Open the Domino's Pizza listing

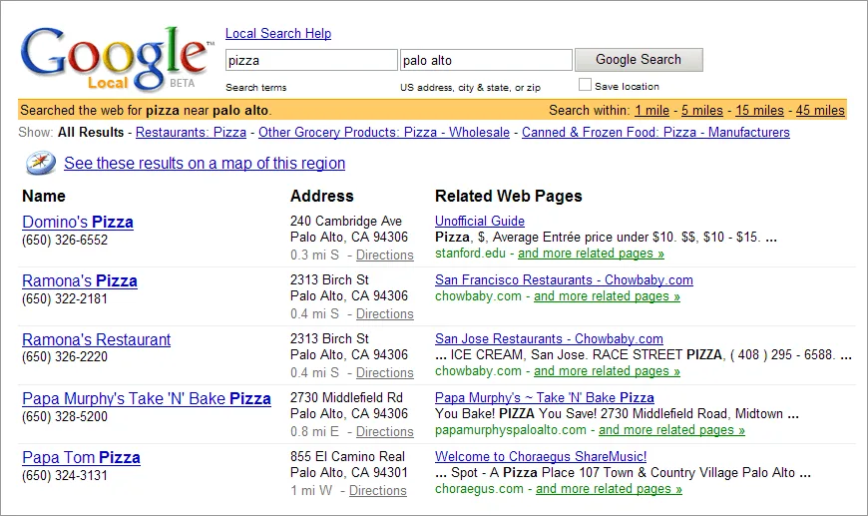coord(78,222)
